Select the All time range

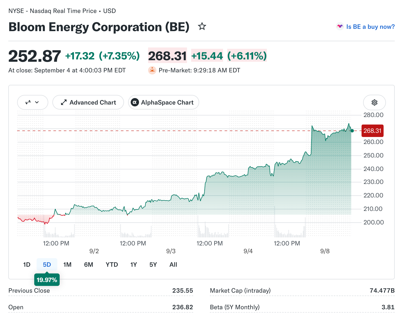tap(173, 265)
